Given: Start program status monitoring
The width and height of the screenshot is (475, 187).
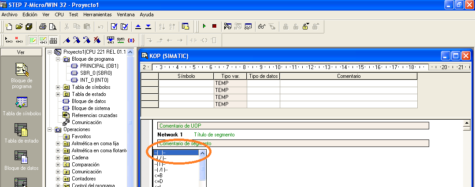Looking at the screenshot, I should [228, 27].
